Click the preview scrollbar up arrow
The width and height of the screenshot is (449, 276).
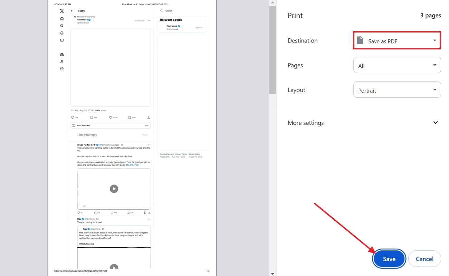pyautogui.click(x=273, y=2)
